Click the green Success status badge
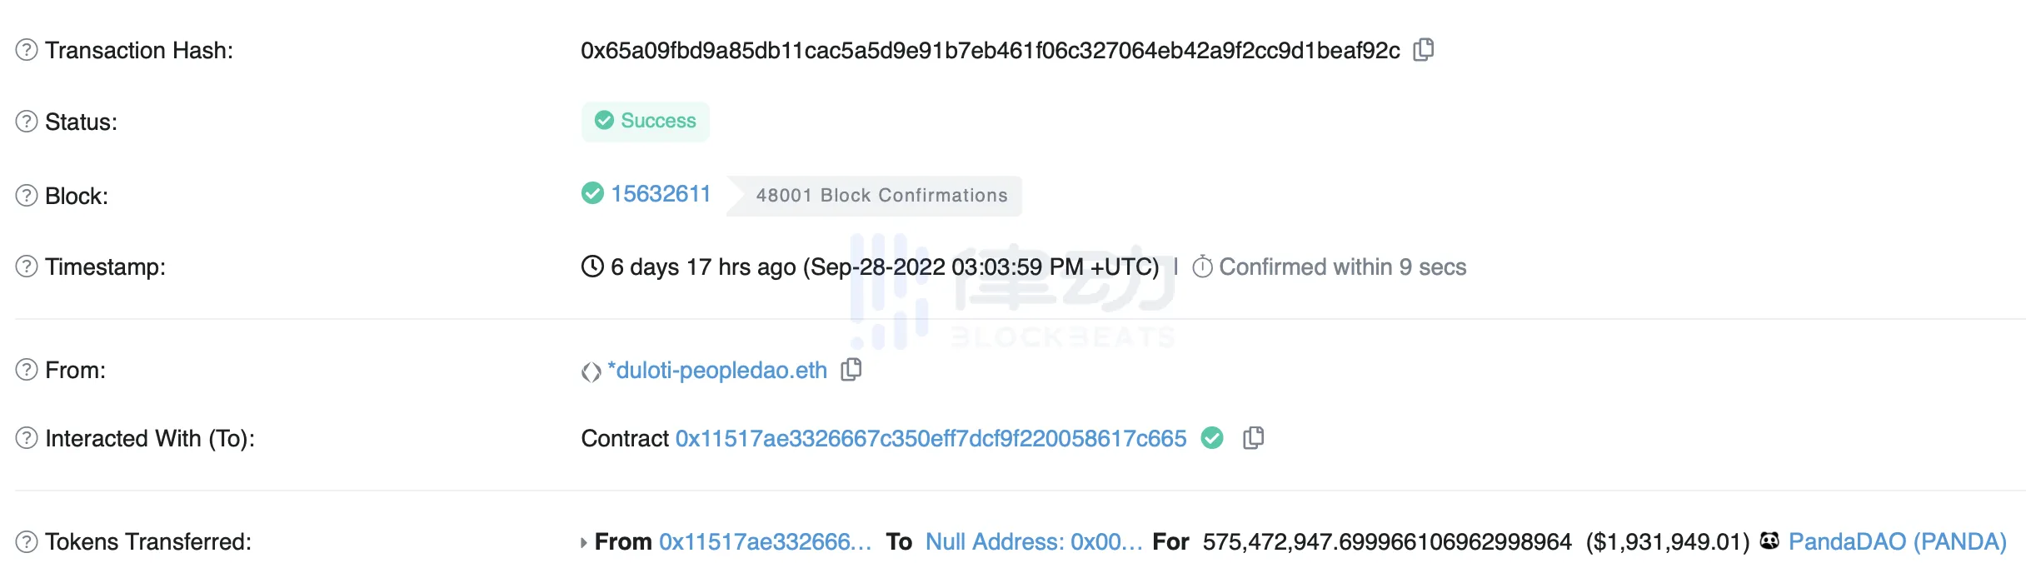 646,122
